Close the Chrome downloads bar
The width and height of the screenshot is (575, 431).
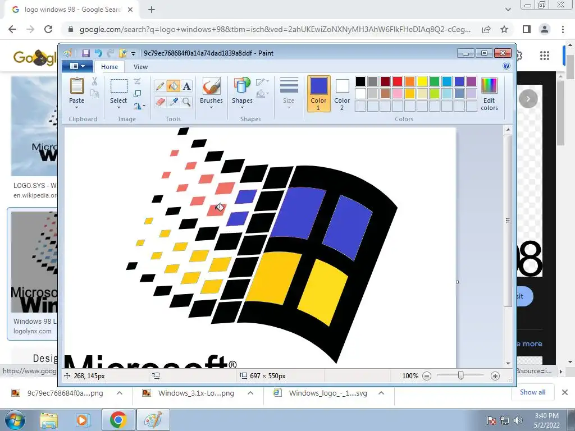(565, 392)
